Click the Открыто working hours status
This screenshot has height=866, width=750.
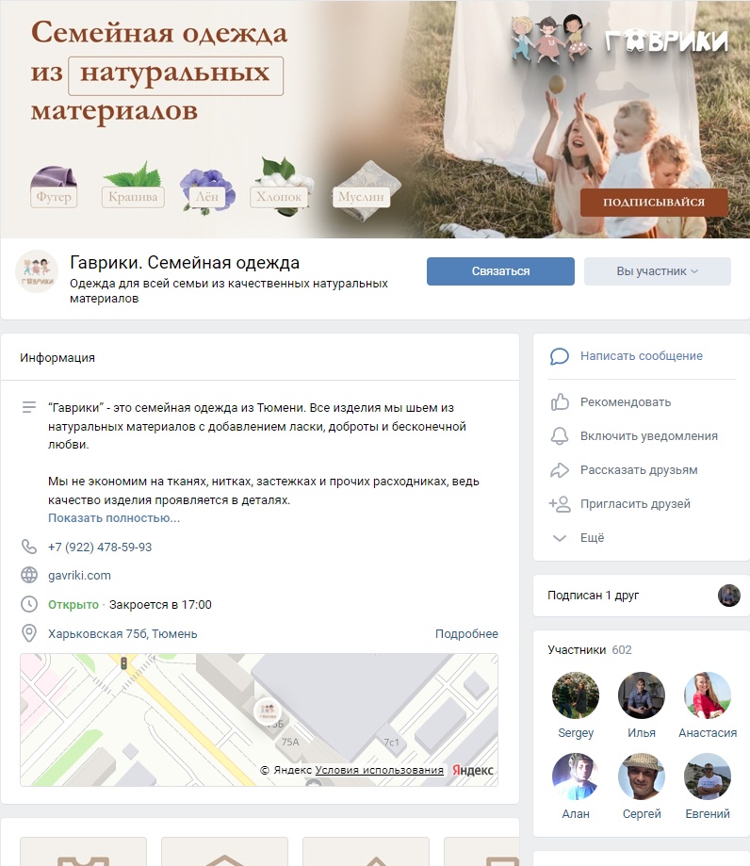73,605
